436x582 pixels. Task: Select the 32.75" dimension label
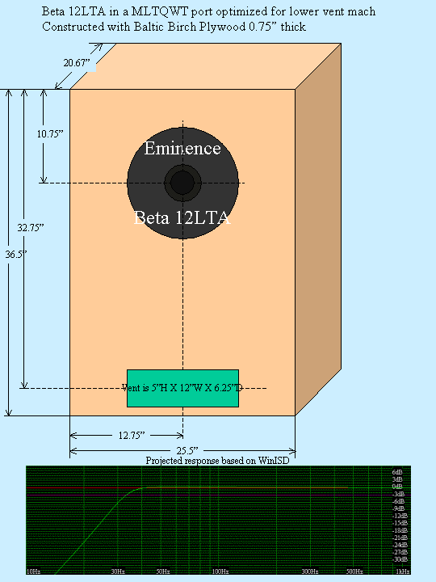click(31, 227)
